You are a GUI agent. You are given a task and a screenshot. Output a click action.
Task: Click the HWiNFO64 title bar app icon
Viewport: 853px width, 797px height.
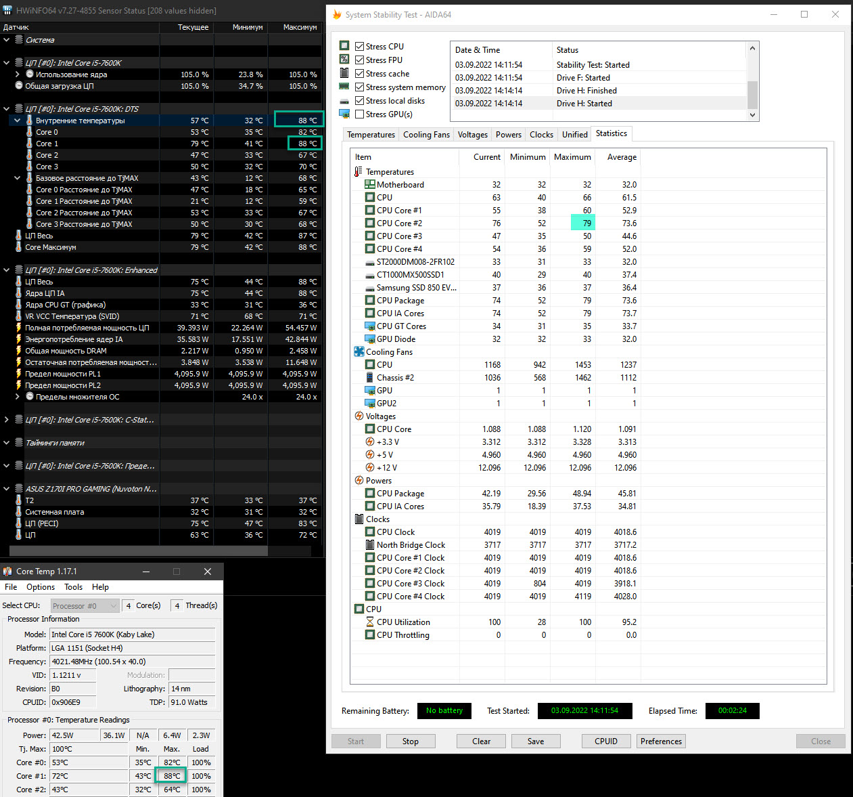click(7, 10)
